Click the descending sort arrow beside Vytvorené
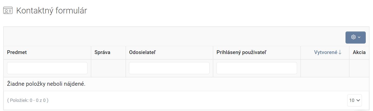 click(x=340, y=52)
